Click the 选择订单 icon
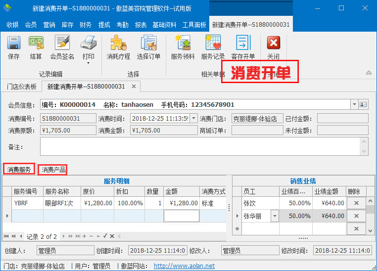Screen dimensions: 377x271 (x=148, y=44)
